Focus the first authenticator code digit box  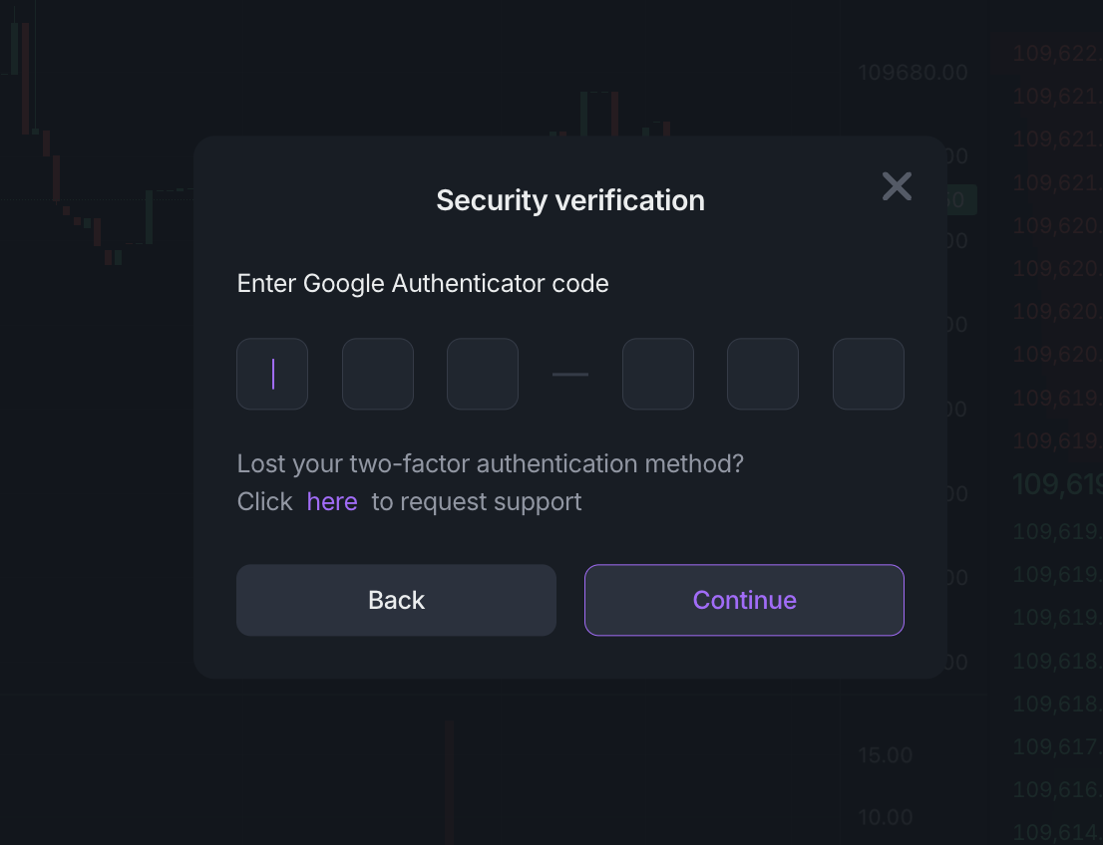click(x=272, y=374)
